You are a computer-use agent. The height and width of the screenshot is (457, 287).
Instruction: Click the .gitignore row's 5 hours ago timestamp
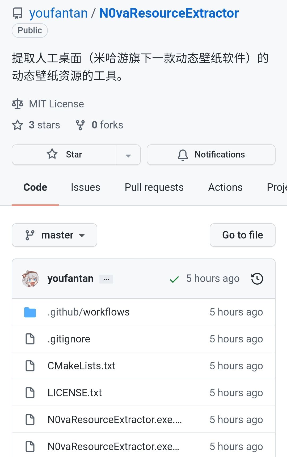(236, 339)
